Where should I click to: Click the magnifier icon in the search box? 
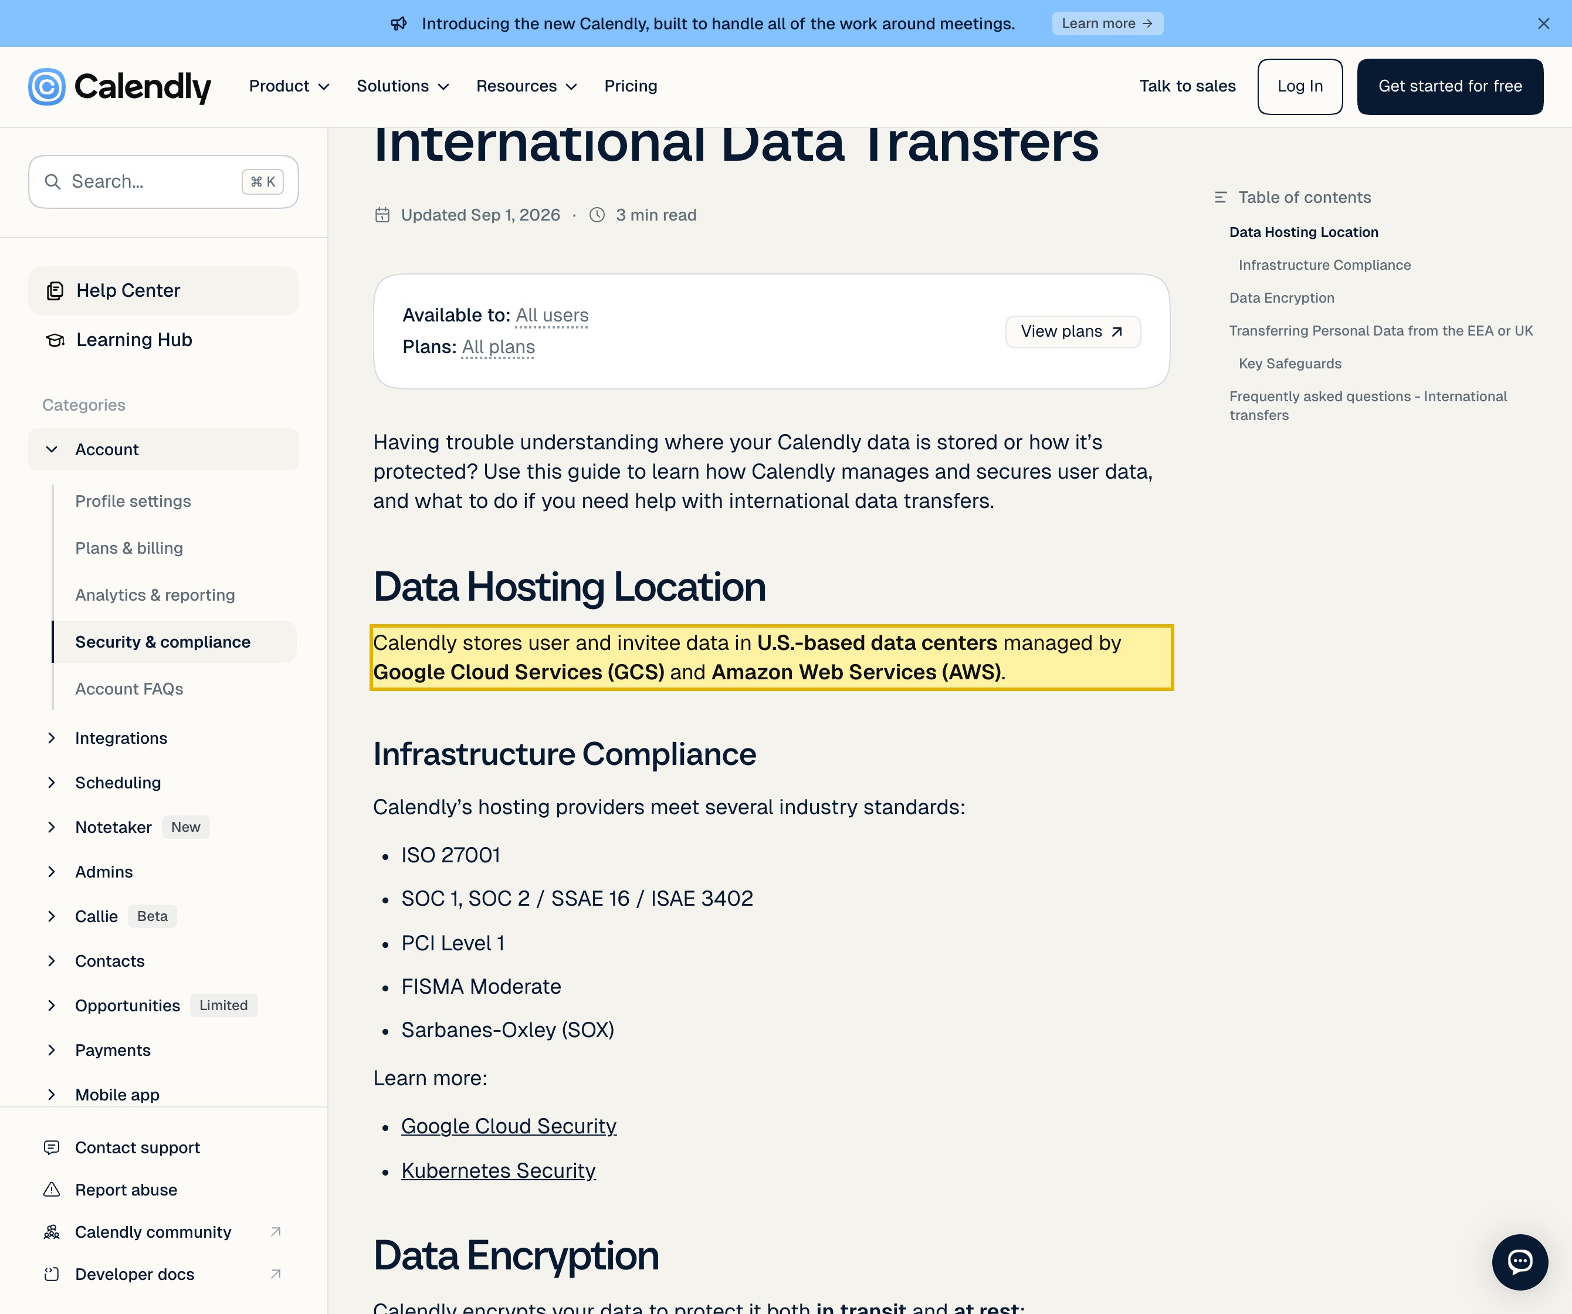pyautogui.click(x=52, y=182)
